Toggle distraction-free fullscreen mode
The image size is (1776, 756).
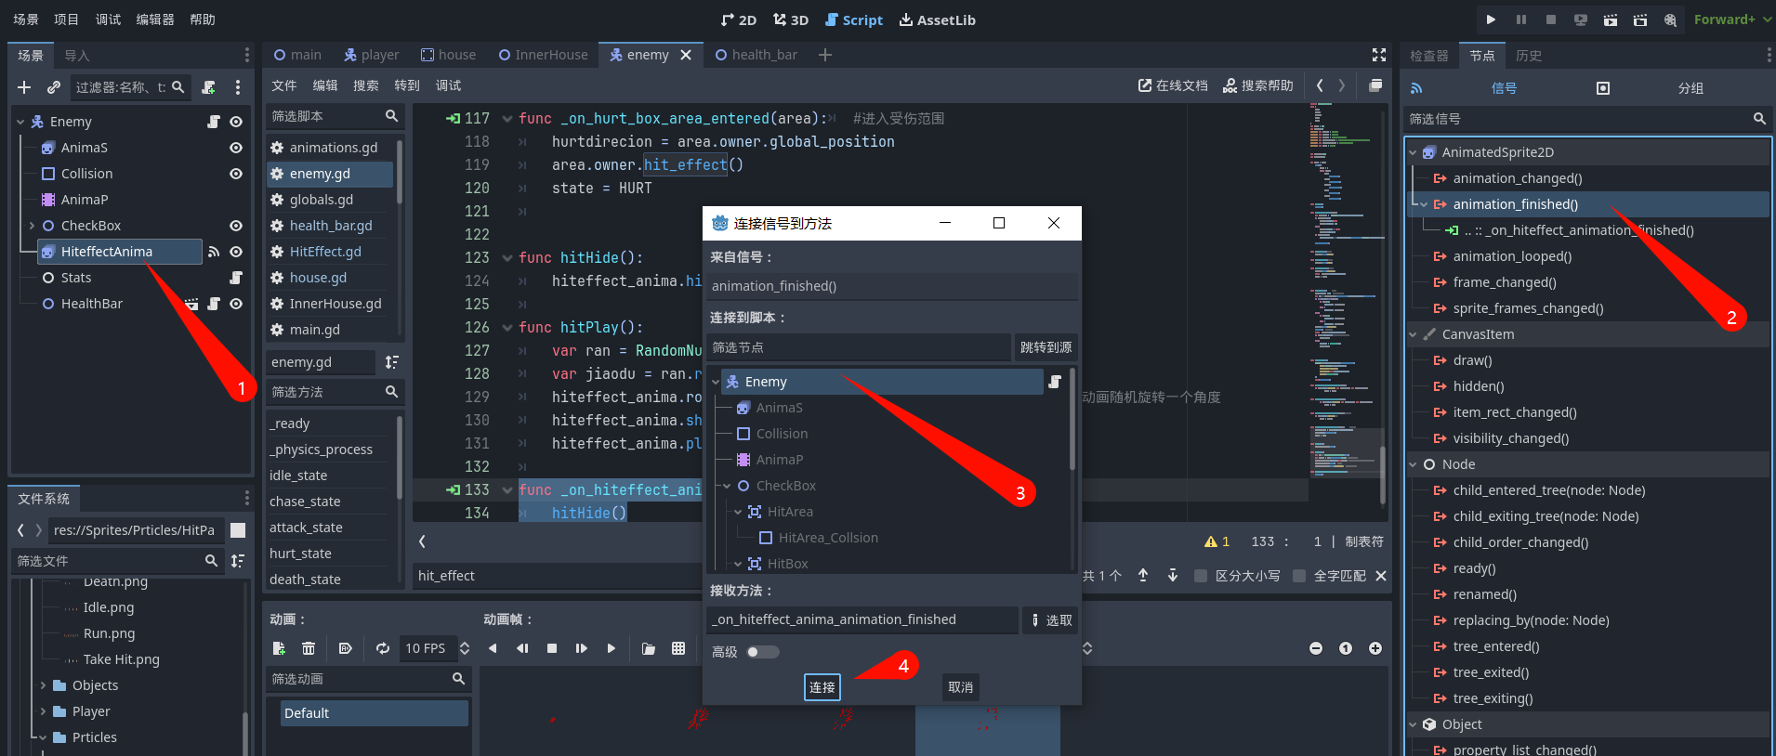click(x=1379, y=55)
